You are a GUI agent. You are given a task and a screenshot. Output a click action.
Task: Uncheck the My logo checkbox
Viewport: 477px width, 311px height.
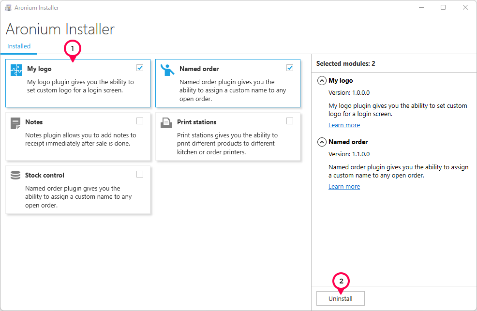[x=140, y=68]
